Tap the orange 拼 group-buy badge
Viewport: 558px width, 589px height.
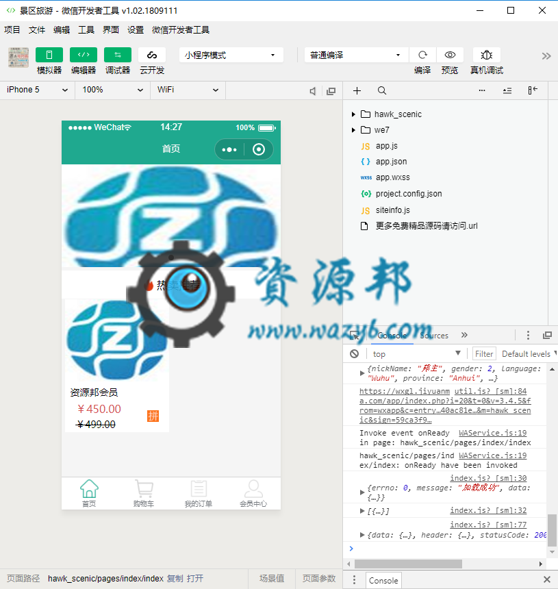click(x=153, y=416)
